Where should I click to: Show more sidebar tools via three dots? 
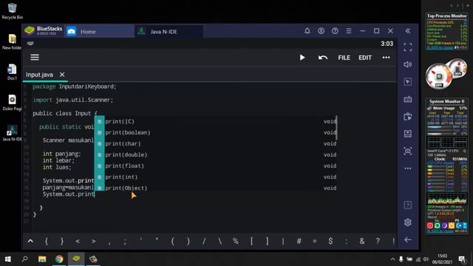408,168
